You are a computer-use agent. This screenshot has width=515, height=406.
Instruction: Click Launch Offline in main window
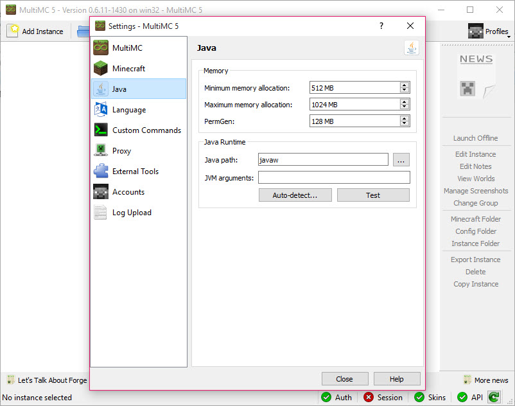(475, 138)
